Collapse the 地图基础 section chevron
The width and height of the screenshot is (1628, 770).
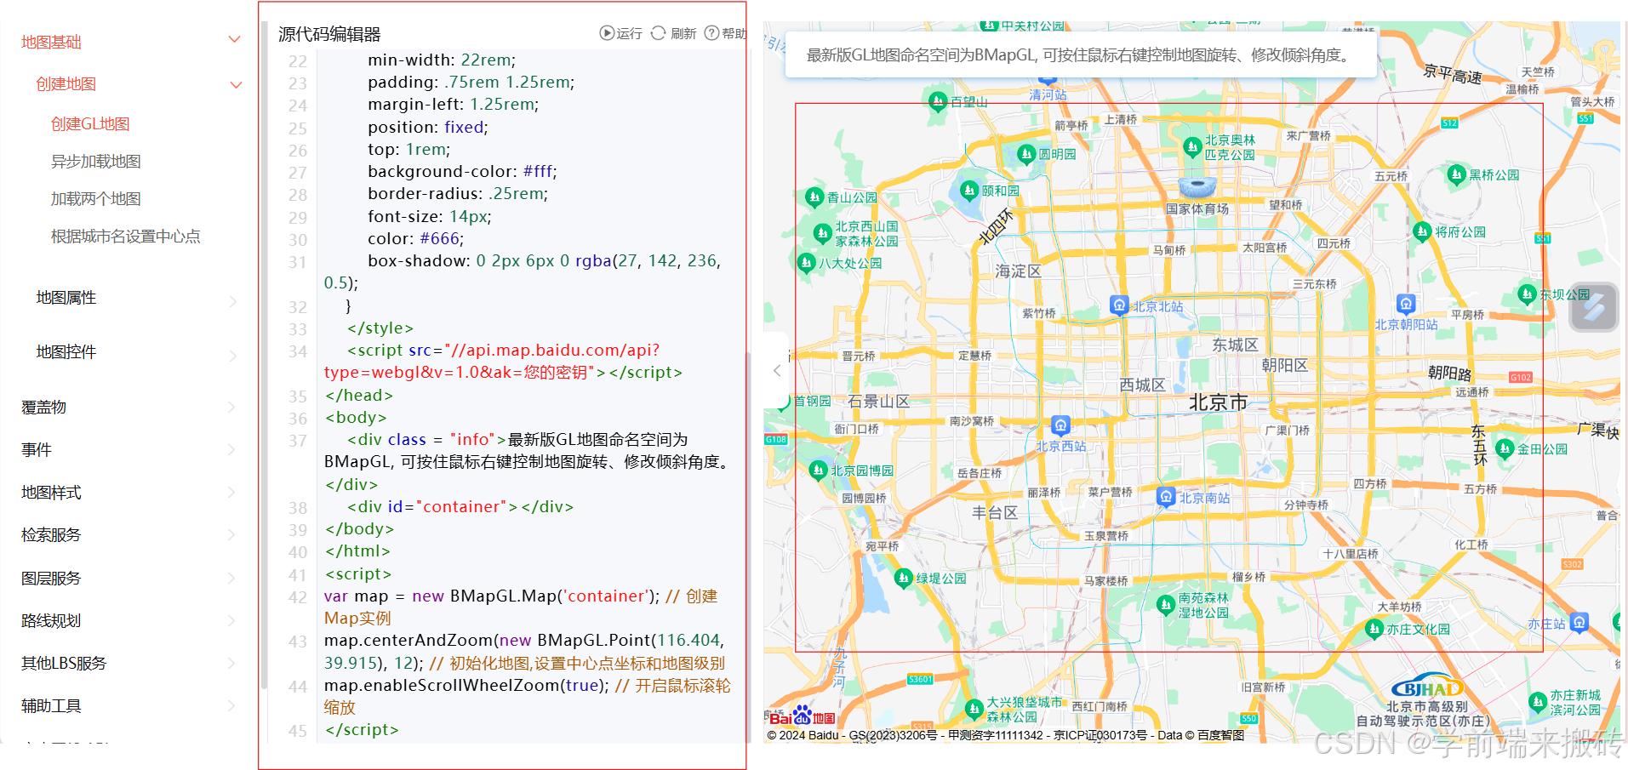[x=235, y=40]
